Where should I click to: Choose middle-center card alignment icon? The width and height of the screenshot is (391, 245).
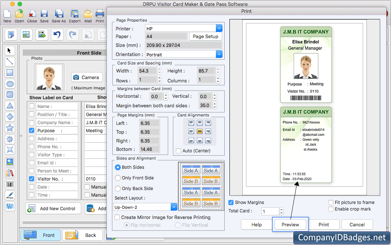(200, 131)
